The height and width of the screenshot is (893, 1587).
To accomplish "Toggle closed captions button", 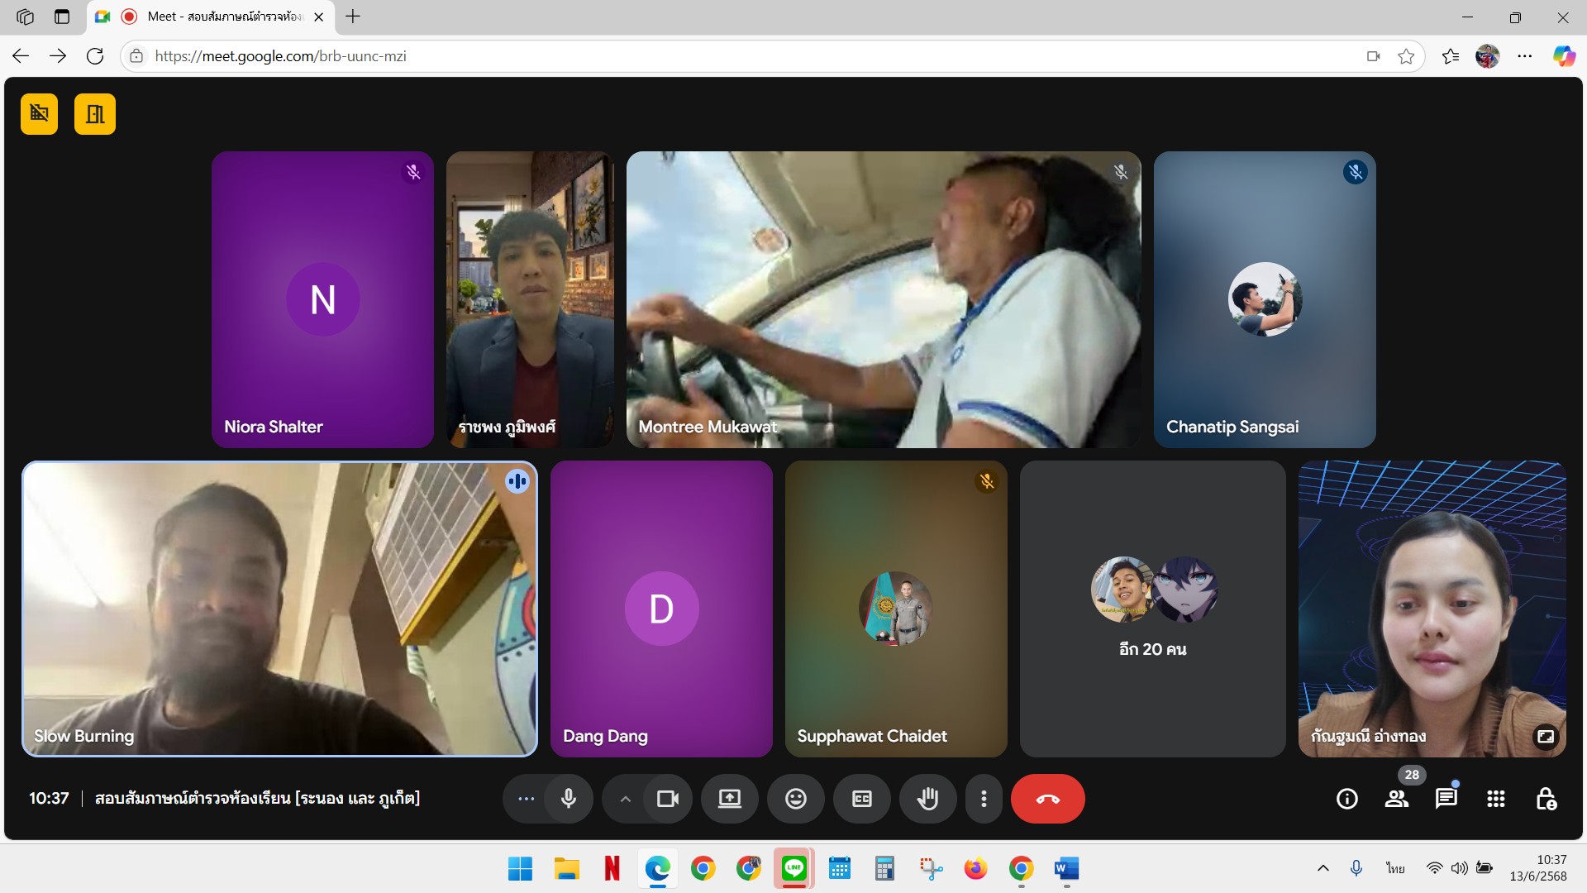I will [861, 799].
